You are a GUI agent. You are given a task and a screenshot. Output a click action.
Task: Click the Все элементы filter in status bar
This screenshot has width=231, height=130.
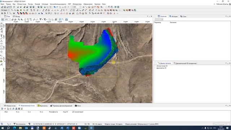pos(19,124)
